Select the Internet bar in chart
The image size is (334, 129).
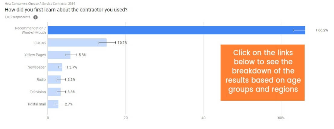[x=77, y=43]
